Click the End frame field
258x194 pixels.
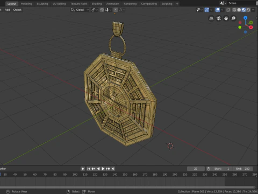[x=243, y=169]
